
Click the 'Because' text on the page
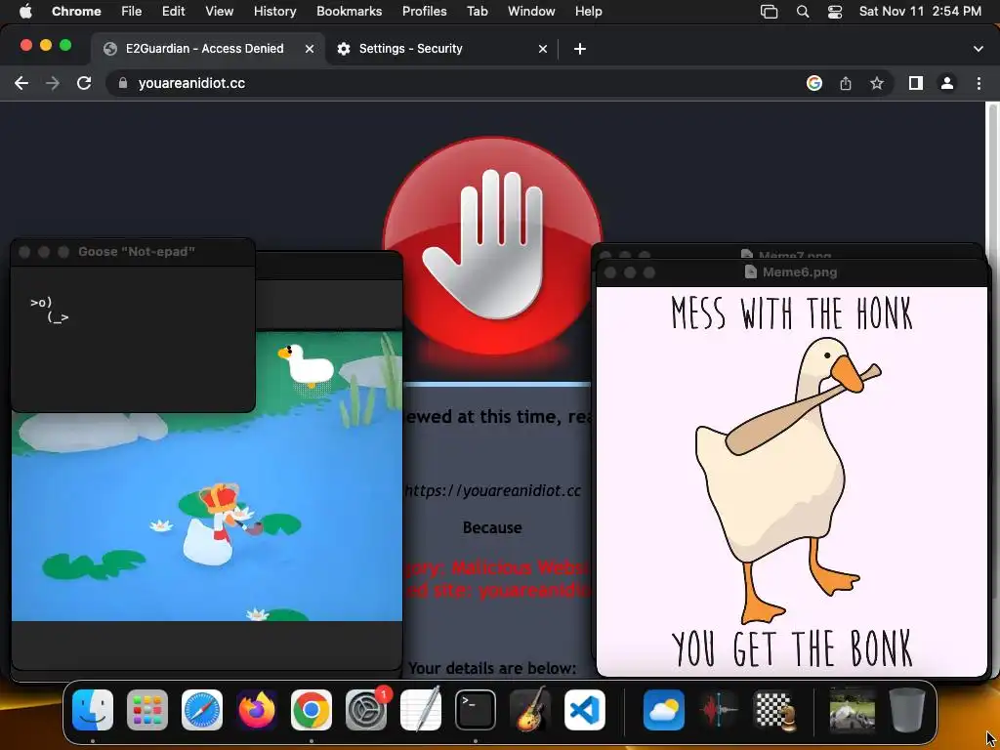[x=492, y=527]
